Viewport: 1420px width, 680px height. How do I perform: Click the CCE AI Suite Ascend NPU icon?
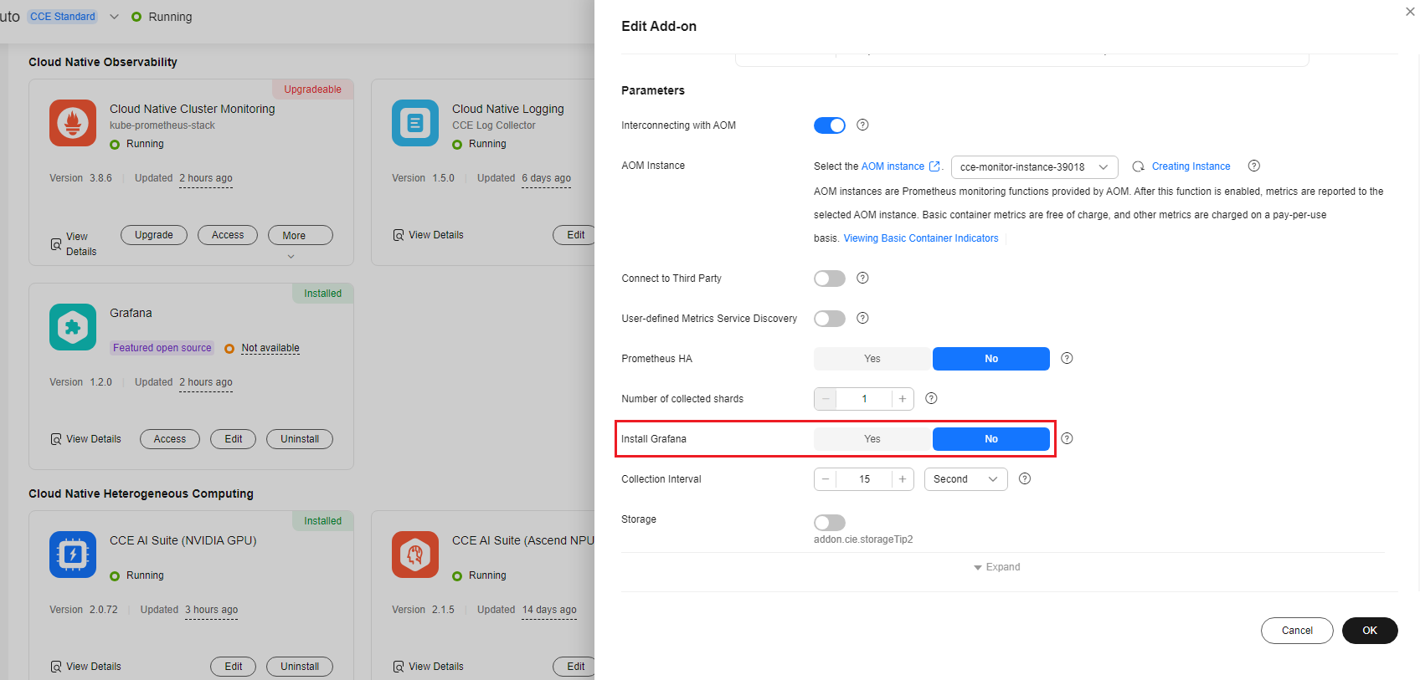415,555
